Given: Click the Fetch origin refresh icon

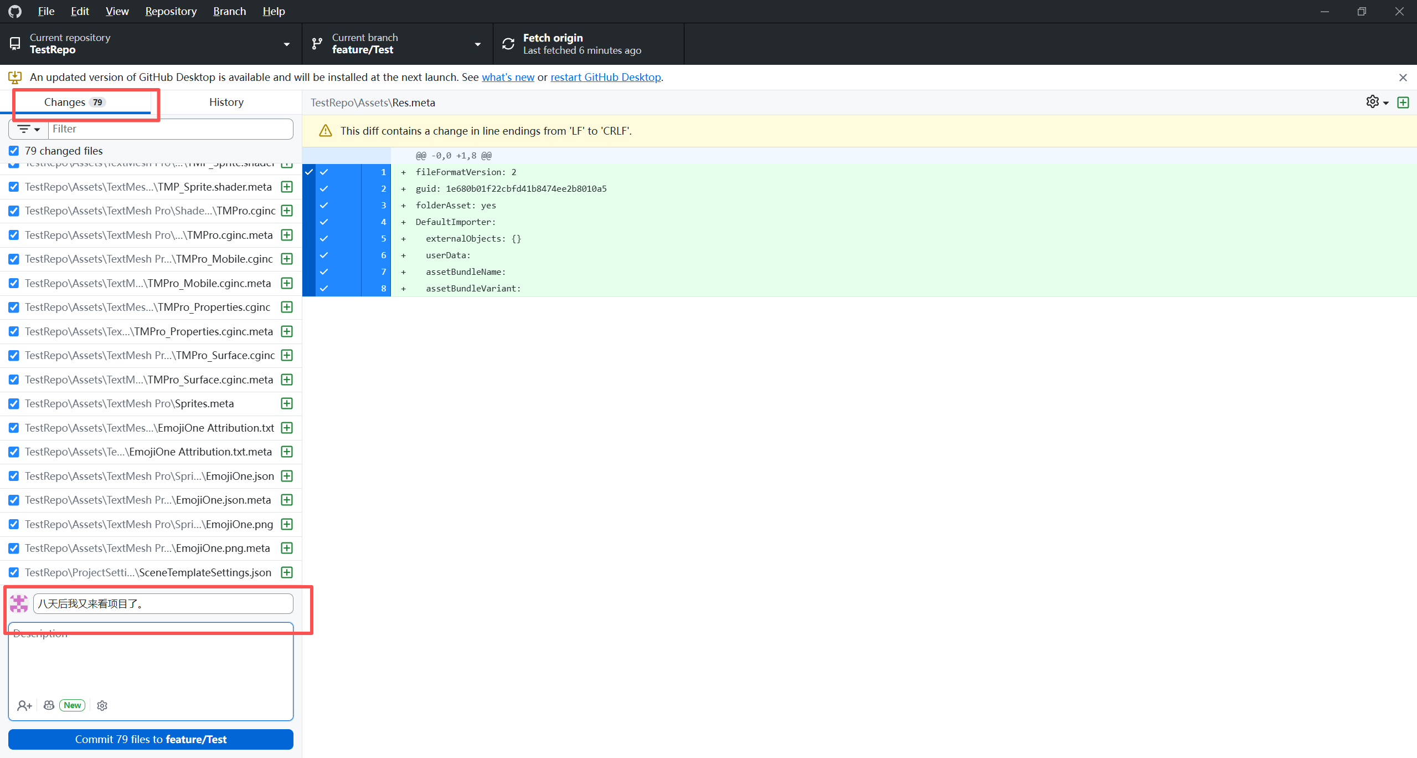Looking at the screenshot, I should click(x=508, y=44).
